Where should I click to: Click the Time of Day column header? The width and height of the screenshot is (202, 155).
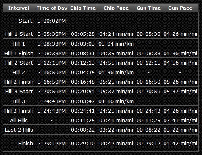coord(52,8)
